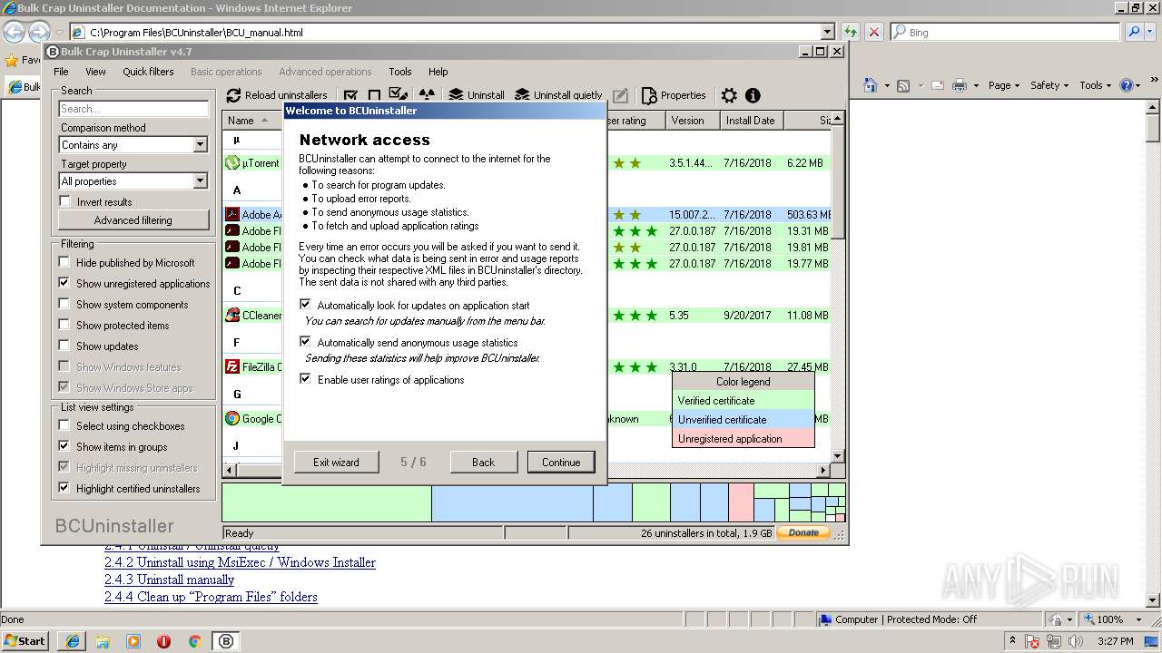The width and height of the screenshot is (1162, 653).
Task: Click the Invert selection toolbar icon
Action: [x=399, y=94]
